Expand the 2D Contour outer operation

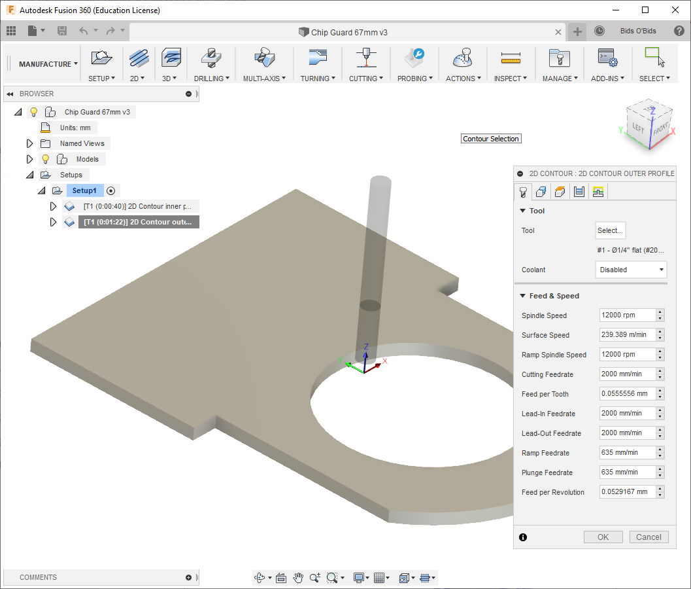pos(54,222)
